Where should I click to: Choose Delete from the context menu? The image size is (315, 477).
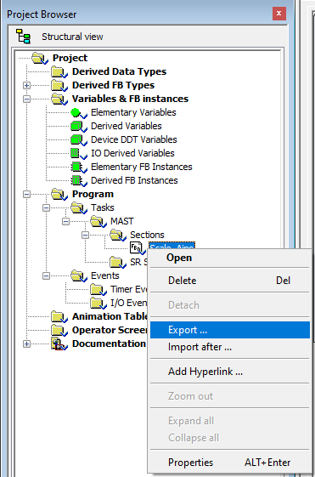[229, 281]
